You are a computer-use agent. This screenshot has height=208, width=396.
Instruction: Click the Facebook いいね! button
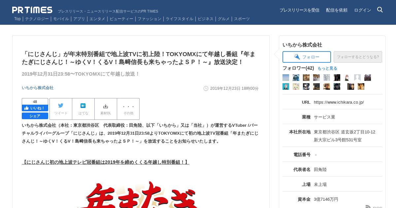pos(35,108)
